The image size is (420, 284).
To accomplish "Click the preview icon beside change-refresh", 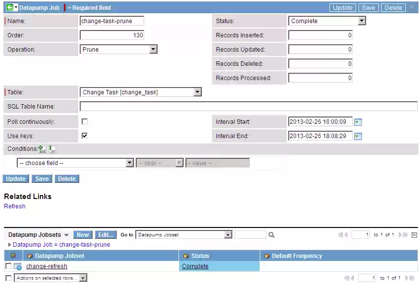I will coord(18,266).
